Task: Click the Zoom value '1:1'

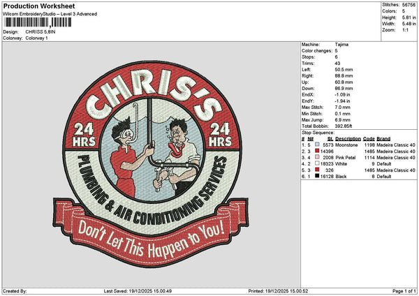Action: pyautogui.click(x=405, y=30)
